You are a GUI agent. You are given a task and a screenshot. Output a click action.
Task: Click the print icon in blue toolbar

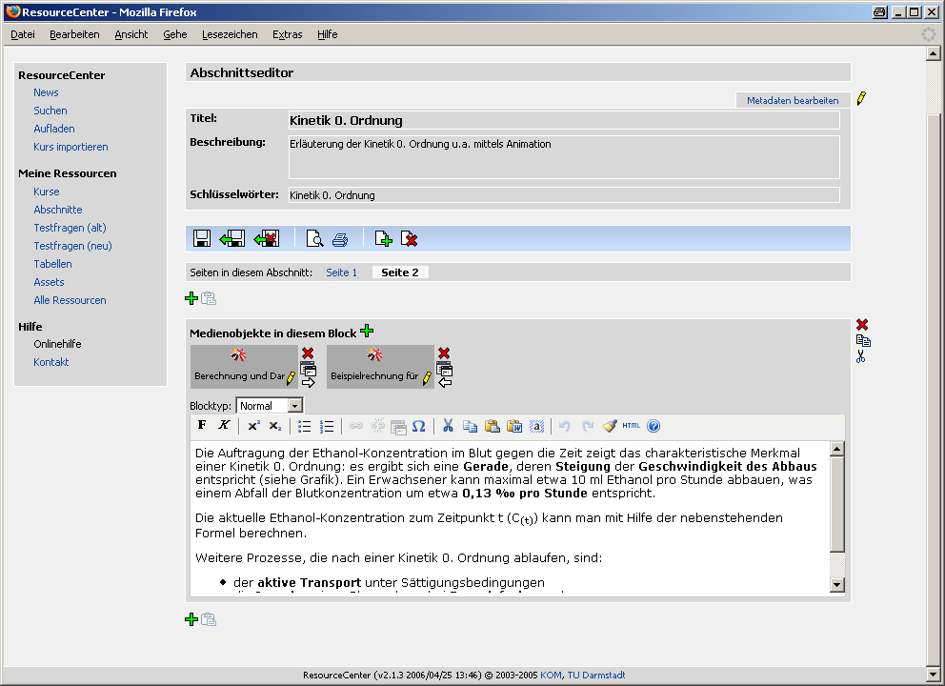tap(340, 239)
